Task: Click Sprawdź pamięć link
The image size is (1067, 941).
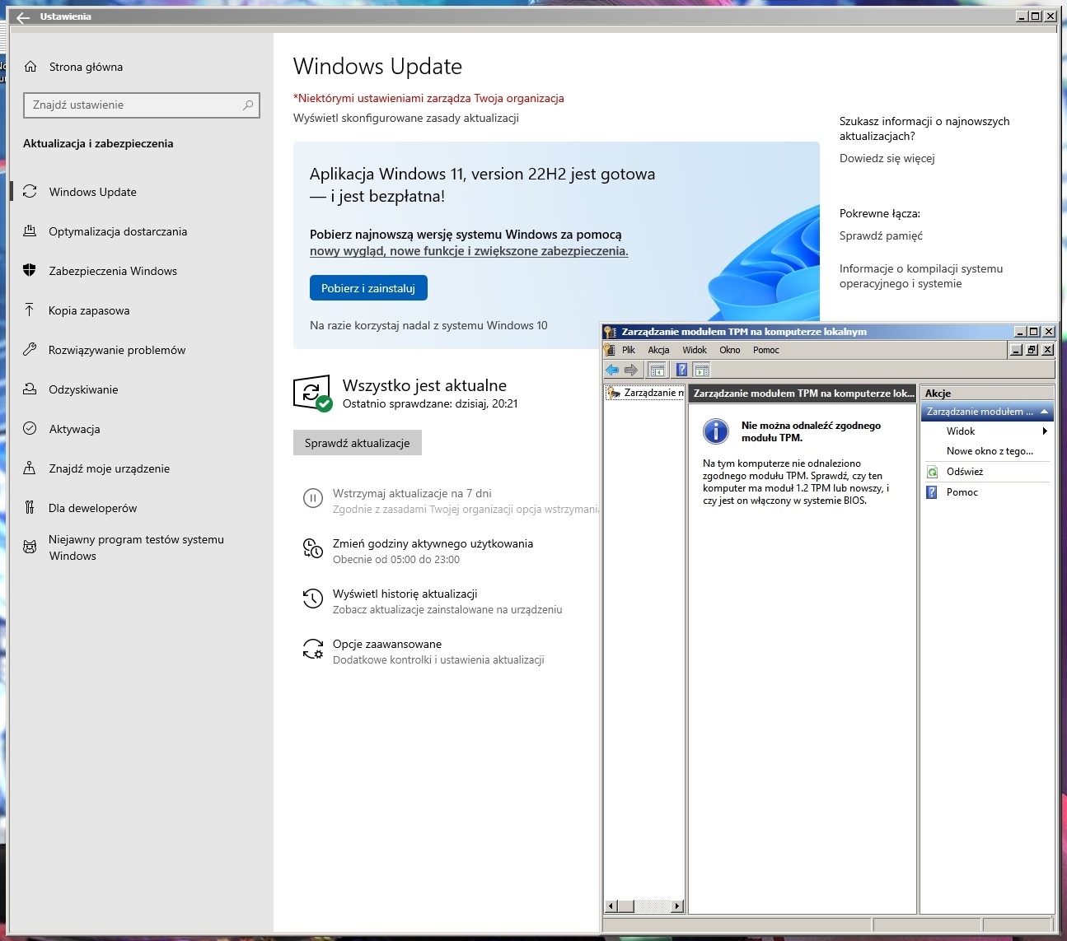Action: click(881, 235)
